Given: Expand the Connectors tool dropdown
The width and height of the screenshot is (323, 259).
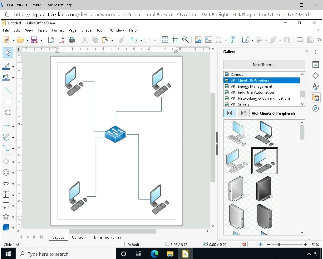Looking at the screenshot, I should [x=13, y=149].
